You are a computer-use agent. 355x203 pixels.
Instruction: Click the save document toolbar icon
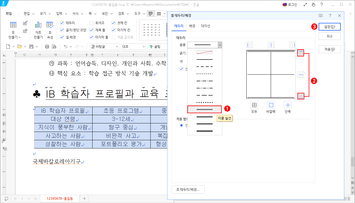31,47
